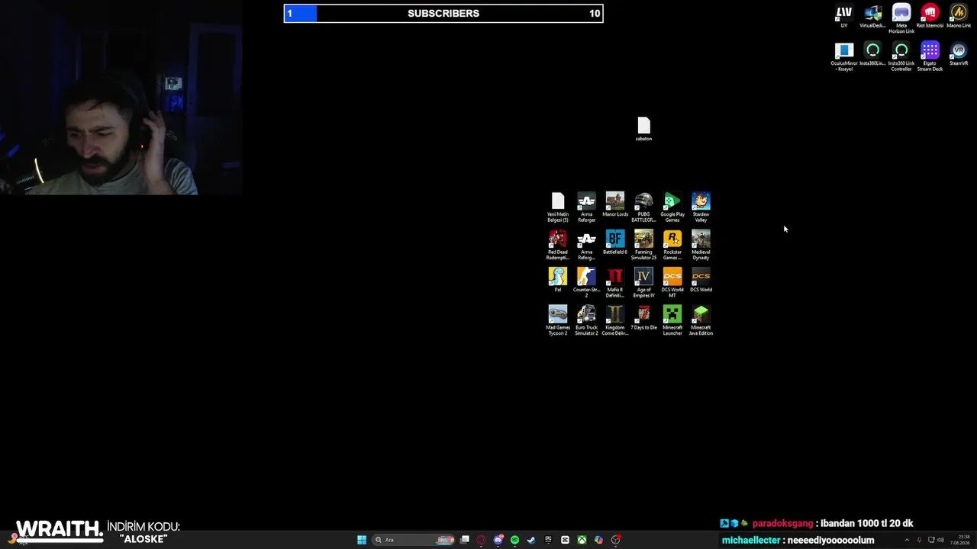This screenshot has width=977, height=549.
Task: Select the DCS World MT icon
Action: pos(672,283)
